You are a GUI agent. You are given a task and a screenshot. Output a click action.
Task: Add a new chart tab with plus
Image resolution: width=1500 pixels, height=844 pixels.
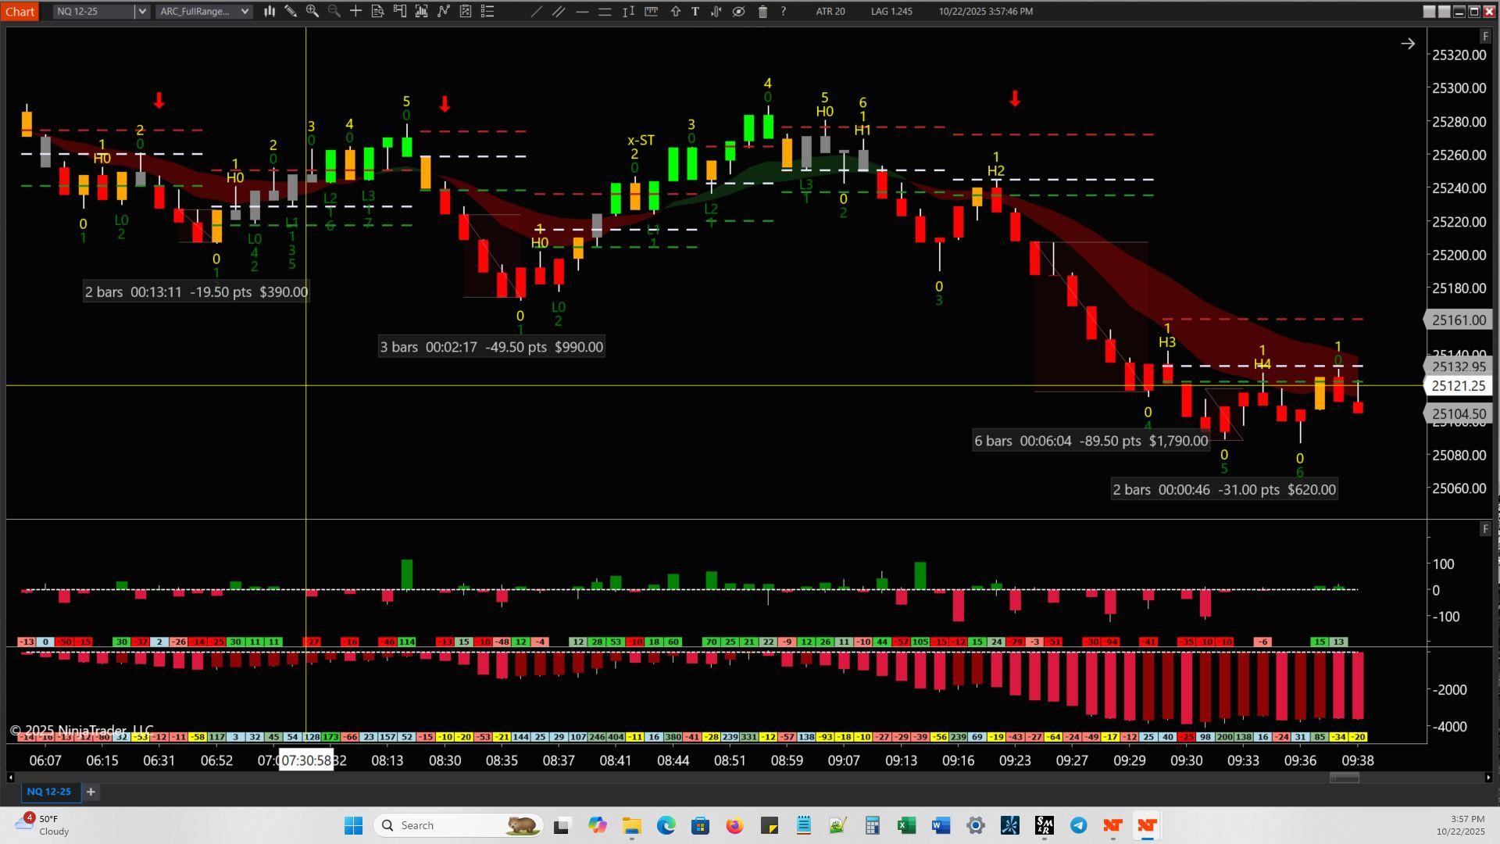click(x=91, y=792)
